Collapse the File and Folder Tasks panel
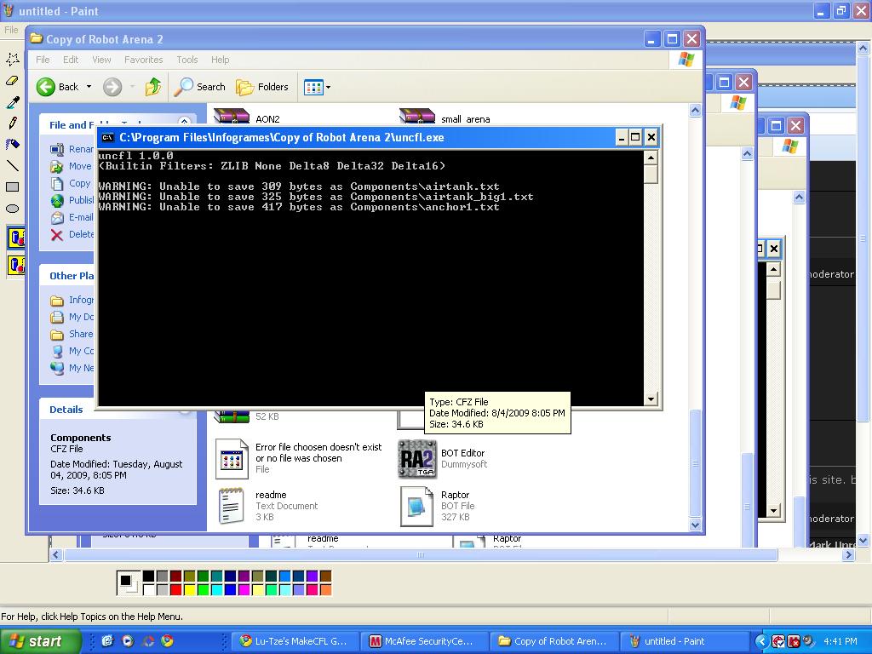The image size is (872, 654). tap(184, 121)
